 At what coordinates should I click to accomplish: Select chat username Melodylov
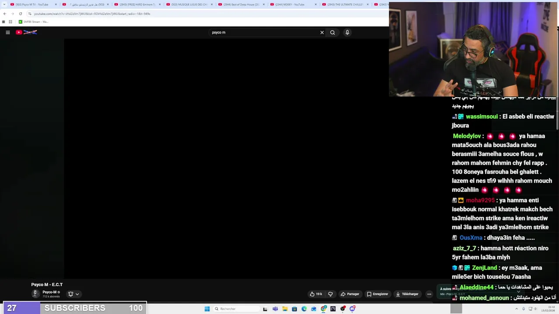tap(467, 136)
